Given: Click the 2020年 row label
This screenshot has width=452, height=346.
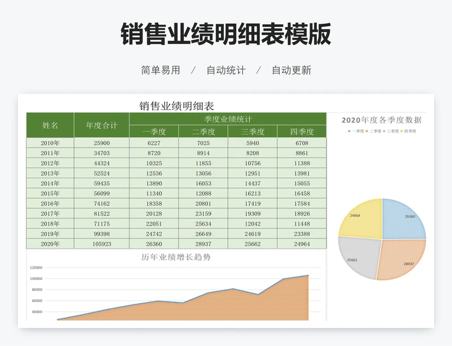Looking at the screenshot, I should click(x=50, y=244).
